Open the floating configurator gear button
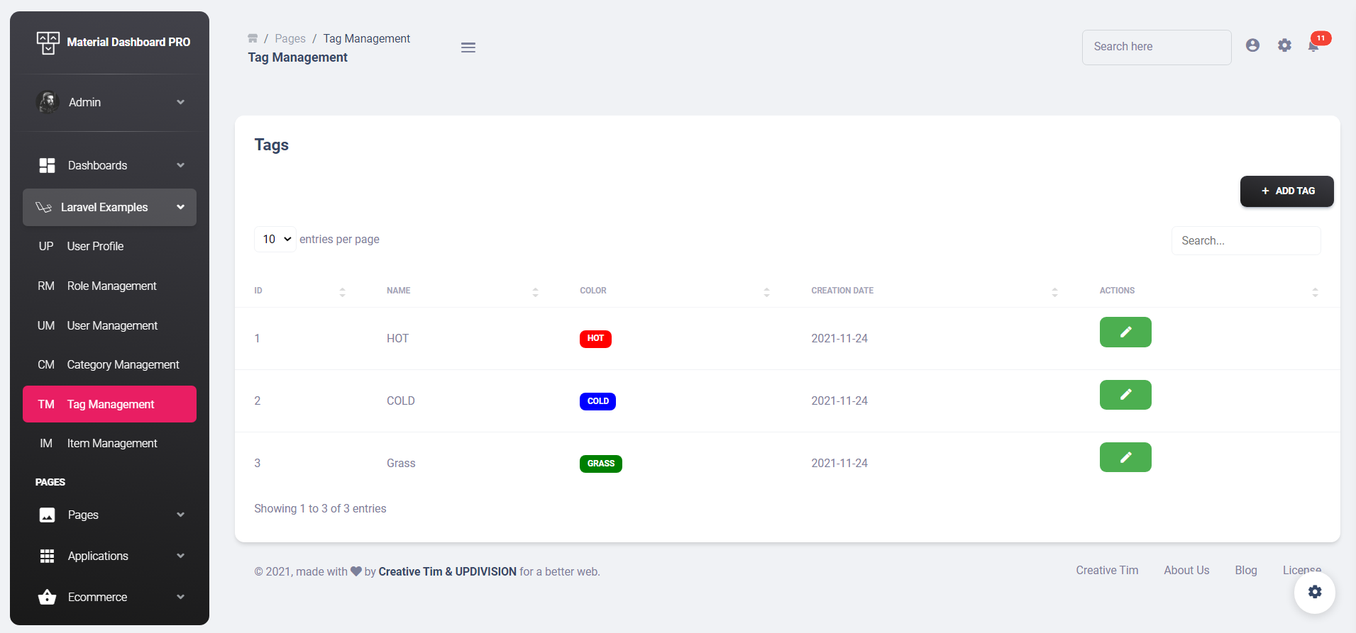1356x633 pixels. point(1314,592)
